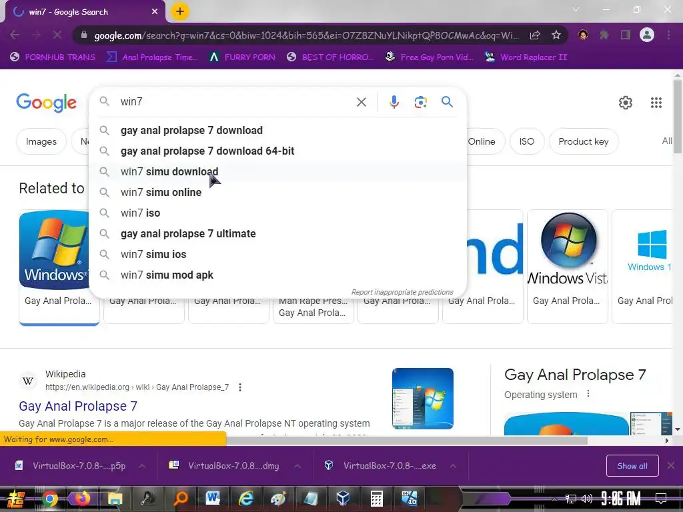The image size is (683, 512).
Task: Open the Wikipedia result title link
Action: pos(78,406)
